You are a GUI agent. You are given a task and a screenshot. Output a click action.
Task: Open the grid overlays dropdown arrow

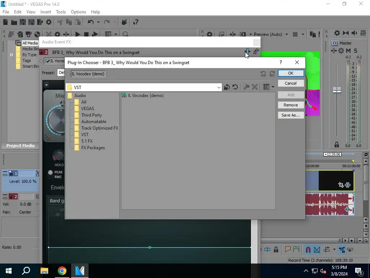click(303, 34)
